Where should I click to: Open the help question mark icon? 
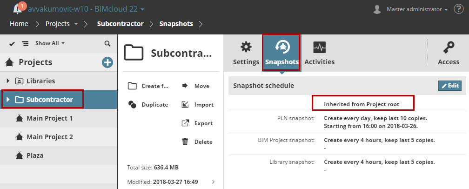click(x=458, y=9)
